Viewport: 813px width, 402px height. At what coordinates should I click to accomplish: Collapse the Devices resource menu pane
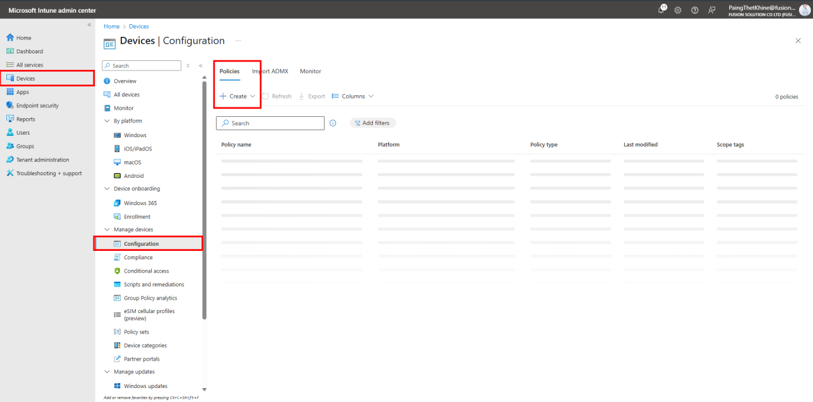(201, 65)
